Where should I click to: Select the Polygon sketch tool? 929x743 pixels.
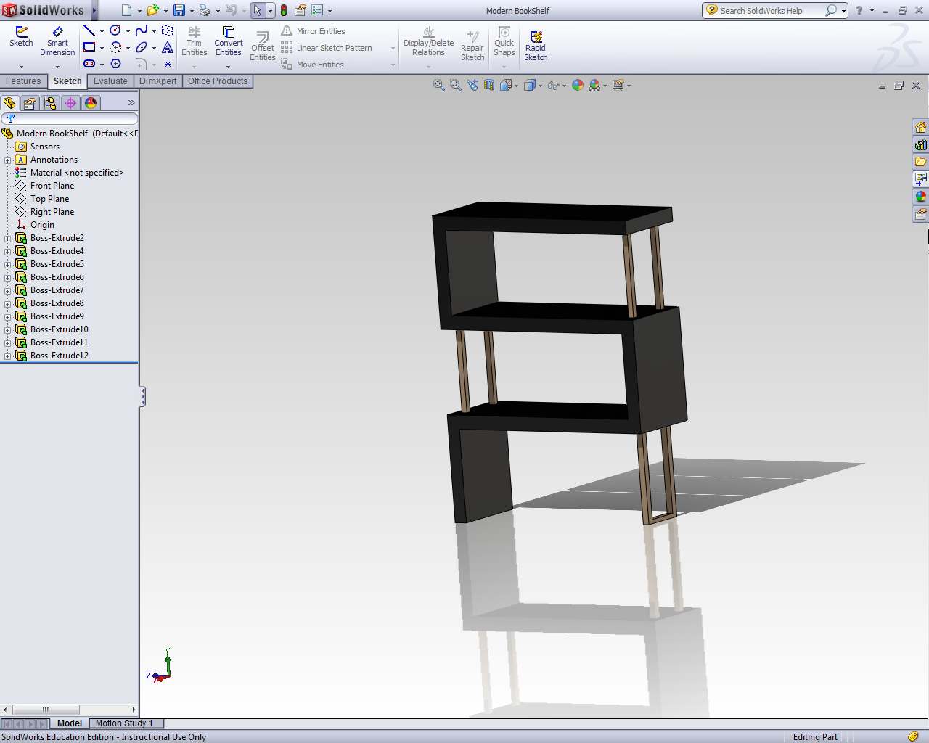[115, 64]
